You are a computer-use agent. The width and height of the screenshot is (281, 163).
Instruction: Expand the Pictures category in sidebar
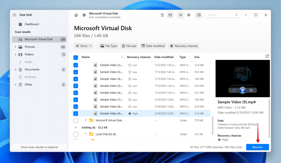point(16,47)
